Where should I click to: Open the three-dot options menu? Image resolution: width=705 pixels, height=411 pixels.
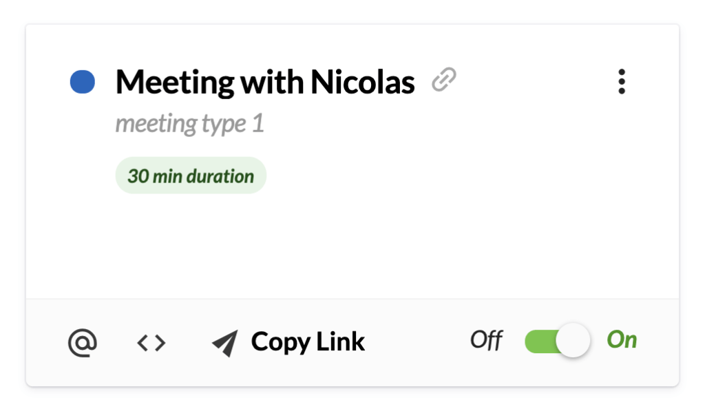coord(622,81)
